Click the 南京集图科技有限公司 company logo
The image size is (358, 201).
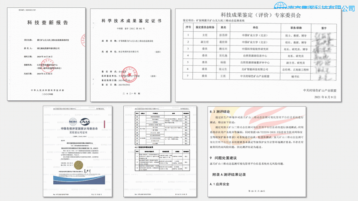[314, 7]
